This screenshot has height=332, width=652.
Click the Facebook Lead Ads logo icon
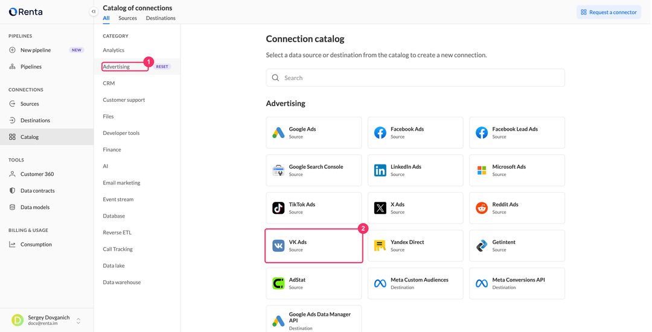[x=482, y=133]
